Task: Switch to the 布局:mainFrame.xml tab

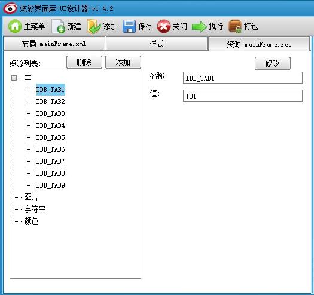Action: pyautogui.click(x=54, y=44)
